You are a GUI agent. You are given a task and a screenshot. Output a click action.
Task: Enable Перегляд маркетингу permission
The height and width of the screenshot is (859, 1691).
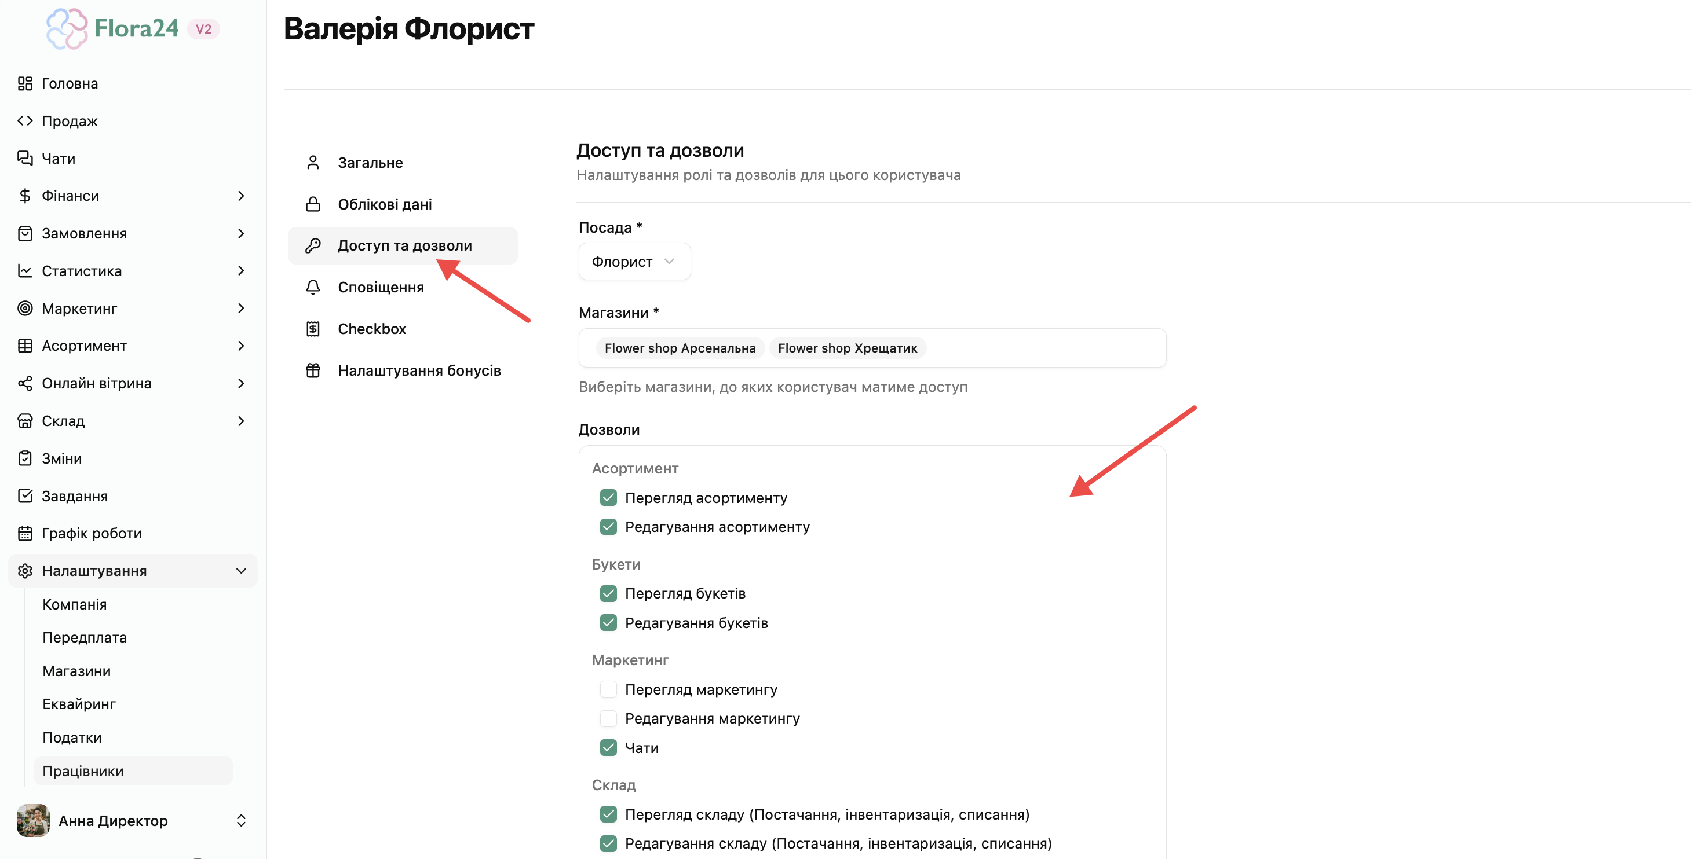[x=608, y=689]
